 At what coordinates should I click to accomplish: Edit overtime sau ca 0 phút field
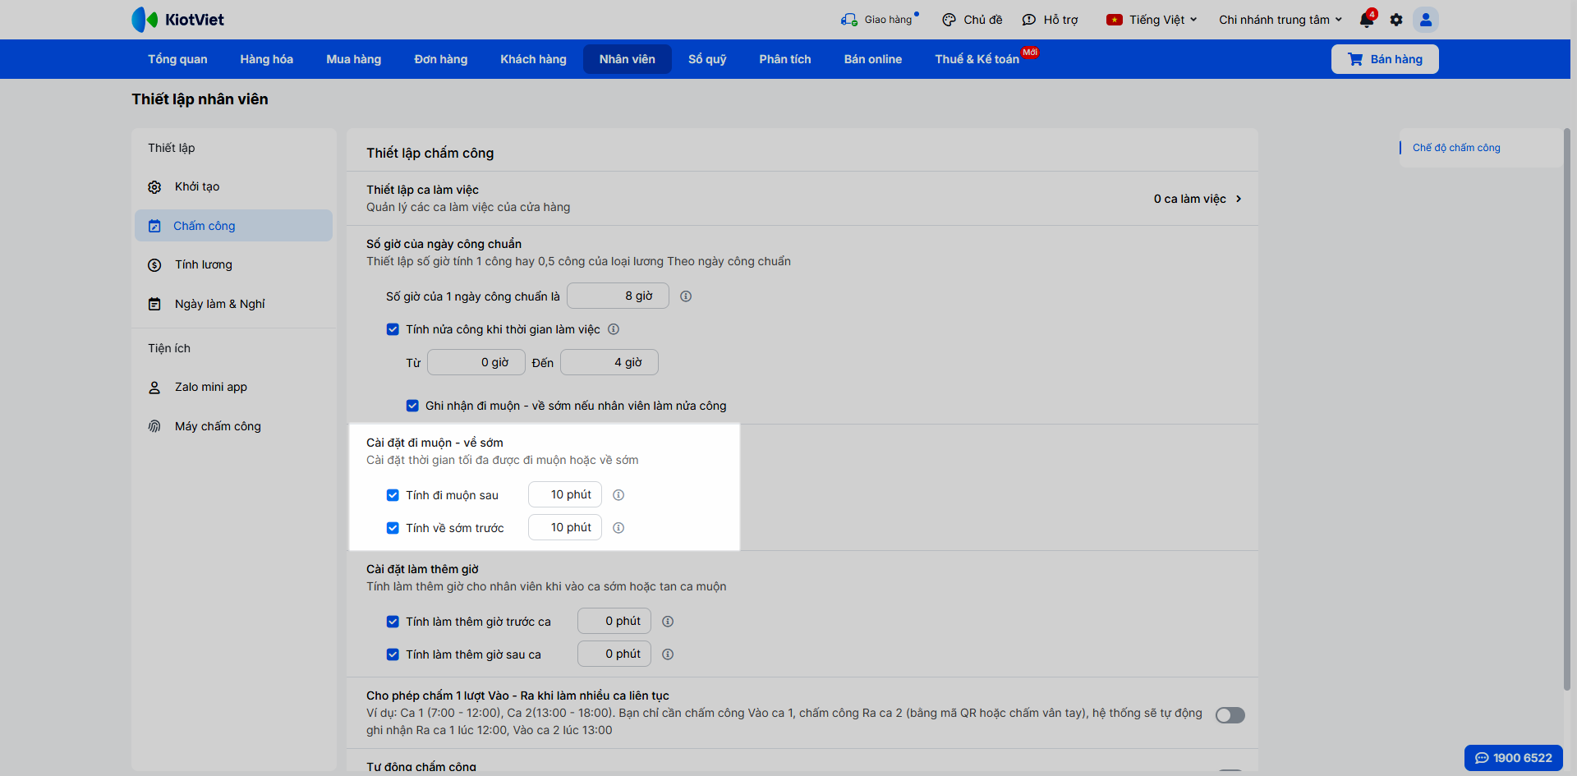tap(614, 654)
